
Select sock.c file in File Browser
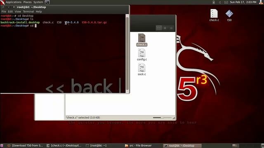pos(142,69)
